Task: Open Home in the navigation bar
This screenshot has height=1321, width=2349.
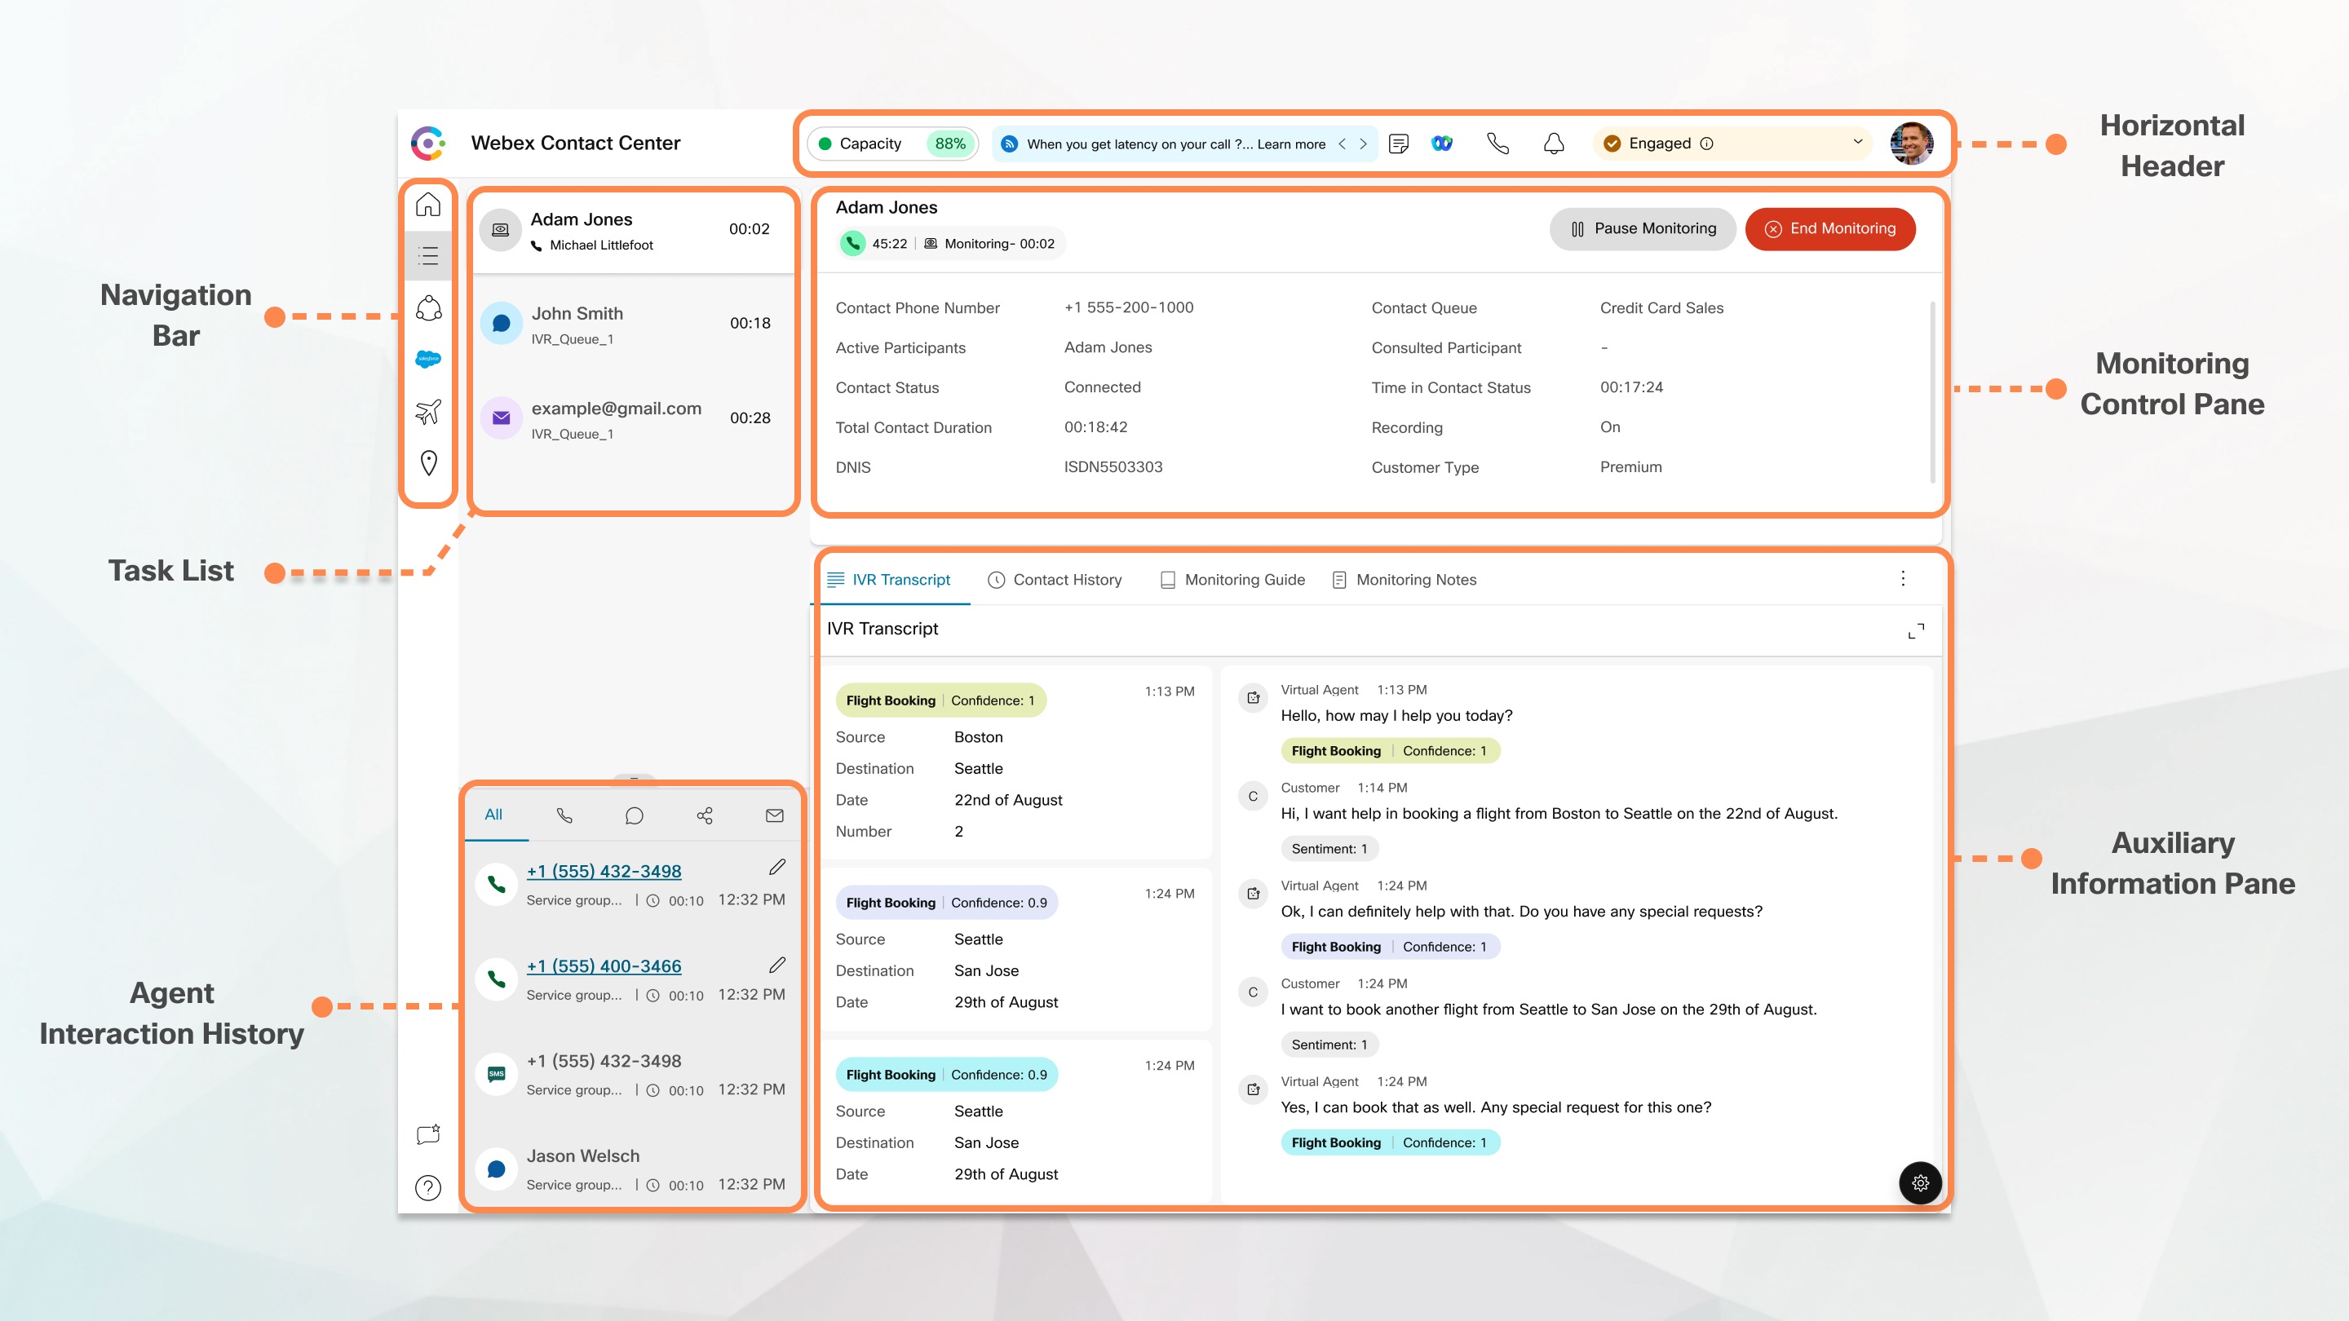Action: [x=427, y=205]
